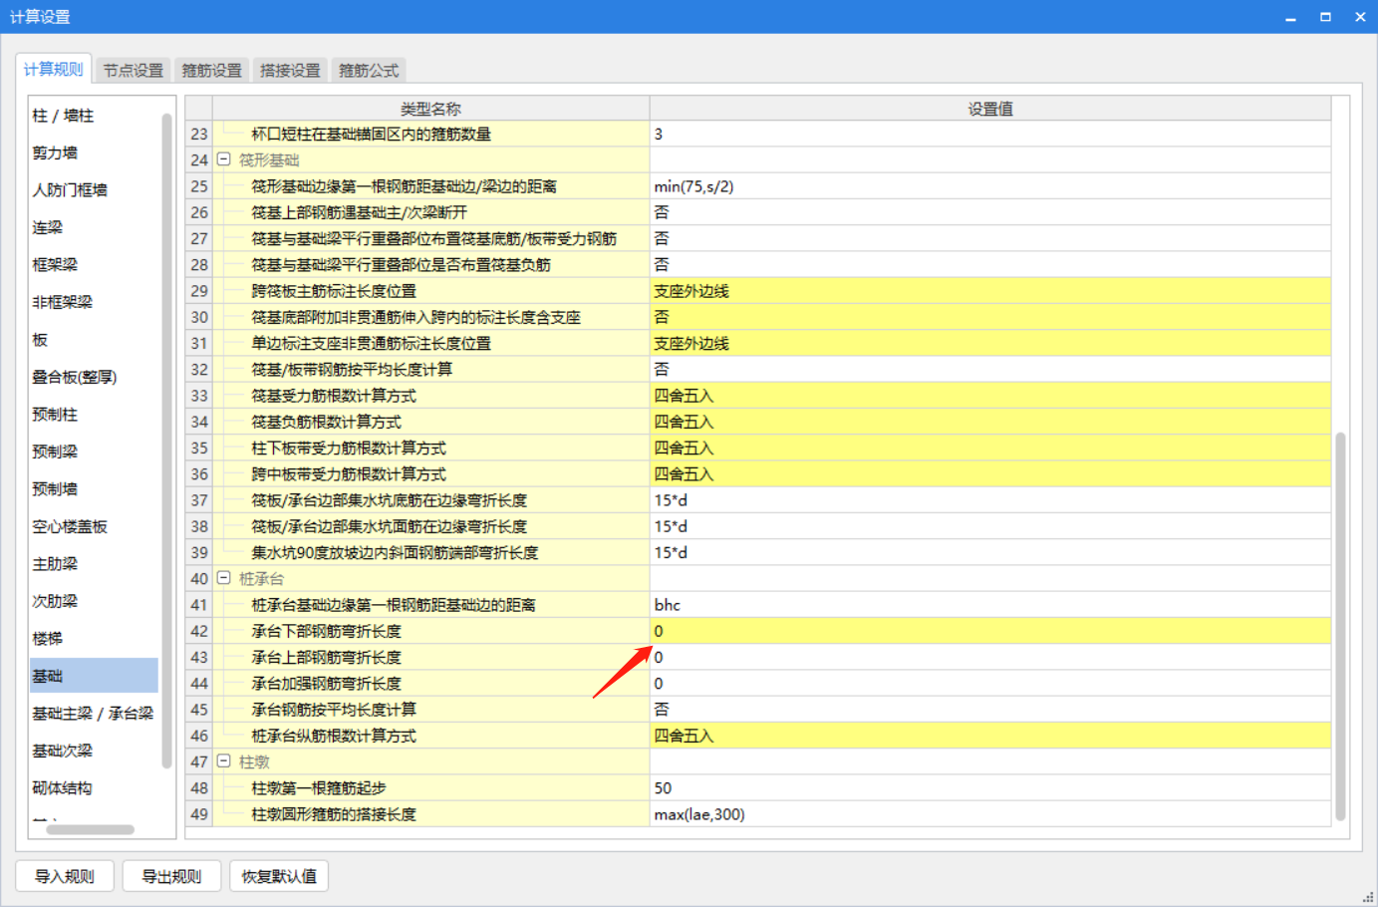The width and height of the screenshot is (1378, 907).
Task: Click the 导出规则 button
Action: point(171,876)
